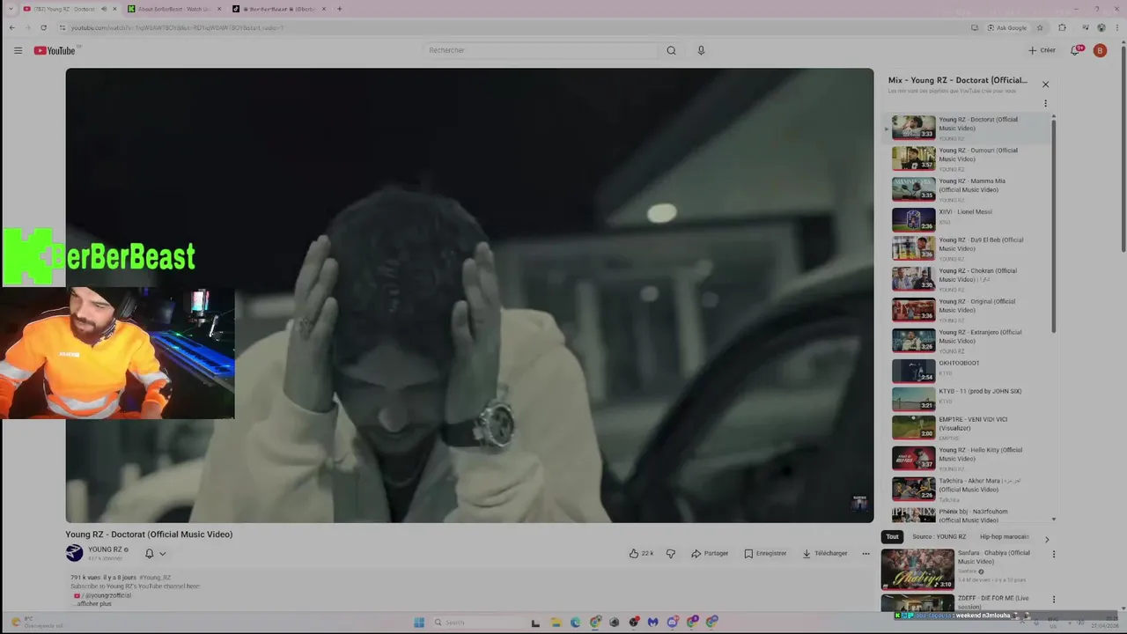The height and width of the screenshot is (634, 1127).
Task: Click the playlist panel scrollbar
Action: click(1053, 225)
